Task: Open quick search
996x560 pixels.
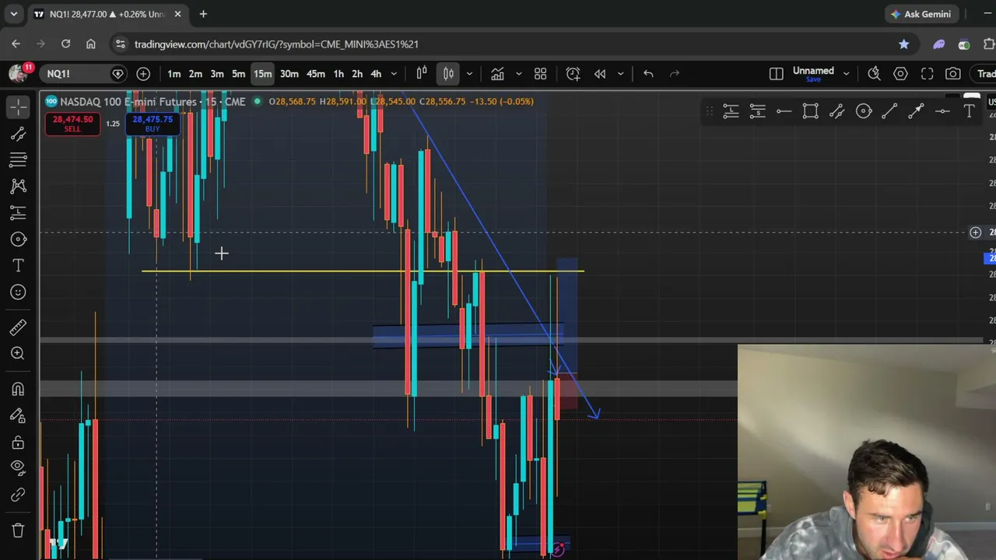Action: click(x=874, y=74)
